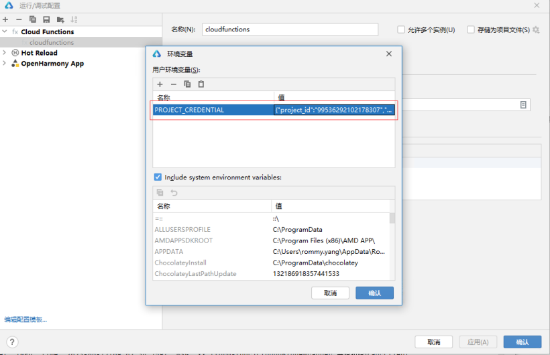
Task: Click the system variables name column header
Action: pyautogui.click(x=212, y=206)
